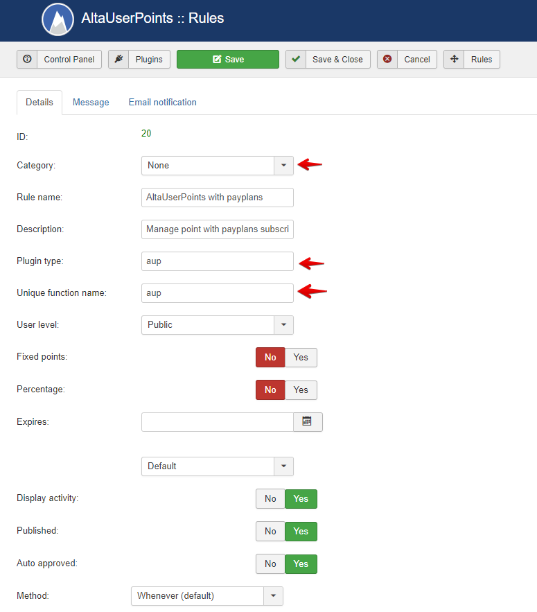537x612 pixels.
Task: Click the ID value 20
Action: [146, 134]
